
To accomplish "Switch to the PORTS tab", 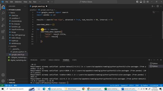I will click(74, 60).
